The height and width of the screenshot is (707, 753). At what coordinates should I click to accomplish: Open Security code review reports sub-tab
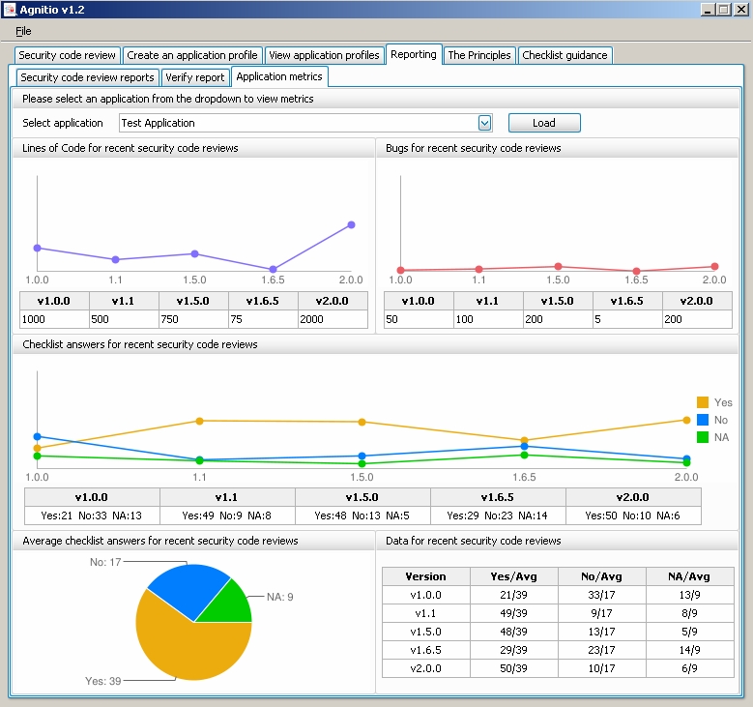click(x=87, y=77)
